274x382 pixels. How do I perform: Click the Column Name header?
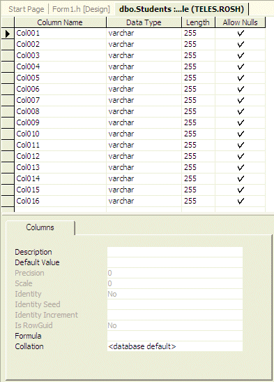pyautogui.click(x=60, y=22)
